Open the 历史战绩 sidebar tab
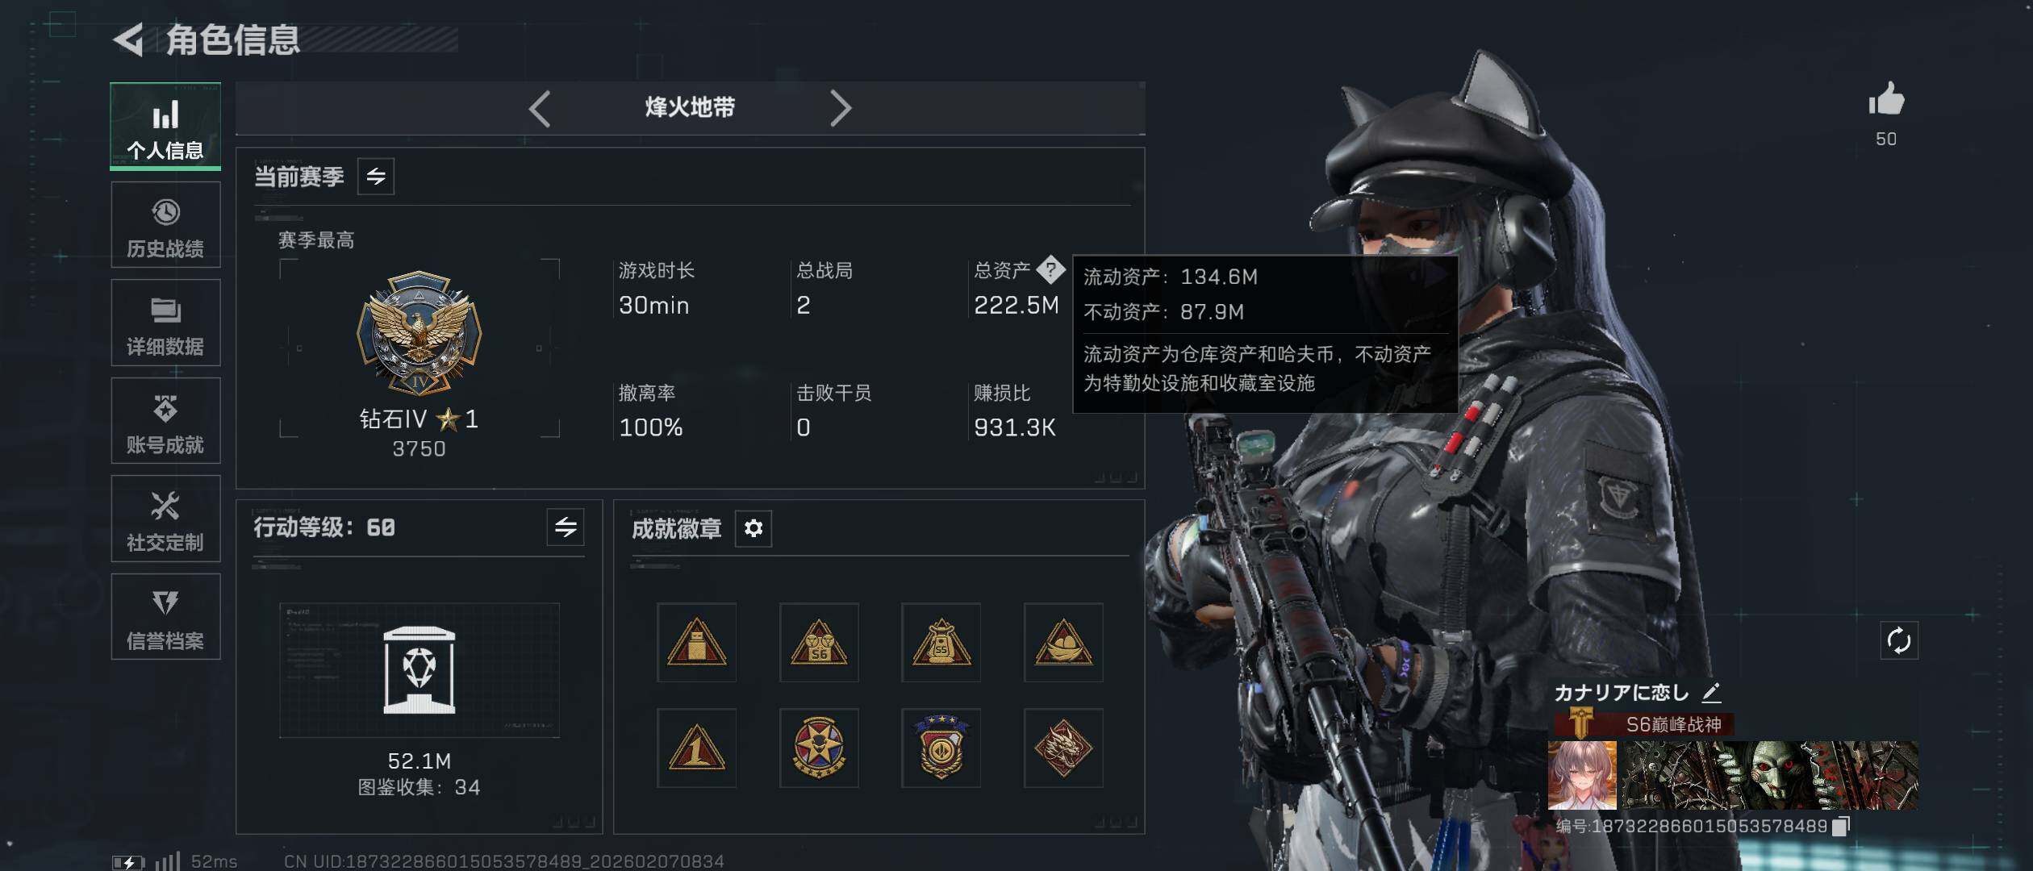The width and height of the screenshot is (2033, 871). click(x=165, y=225)
